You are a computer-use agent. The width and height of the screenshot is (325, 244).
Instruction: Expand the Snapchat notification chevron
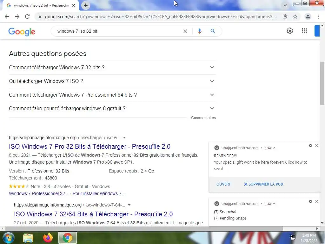(274, 204)
